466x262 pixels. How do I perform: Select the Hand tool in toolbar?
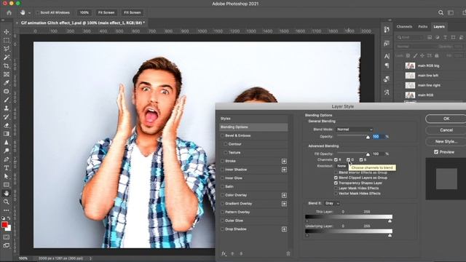pos(7,194)
